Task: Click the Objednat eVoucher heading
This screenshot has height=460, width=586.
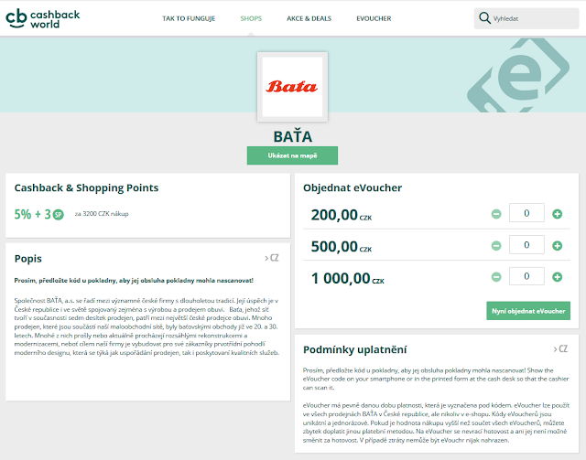Action: 353,187
